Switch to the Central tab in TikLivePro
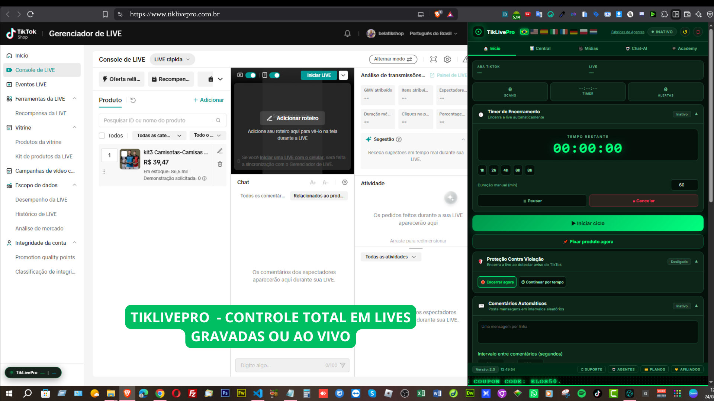 click(540, 49)
